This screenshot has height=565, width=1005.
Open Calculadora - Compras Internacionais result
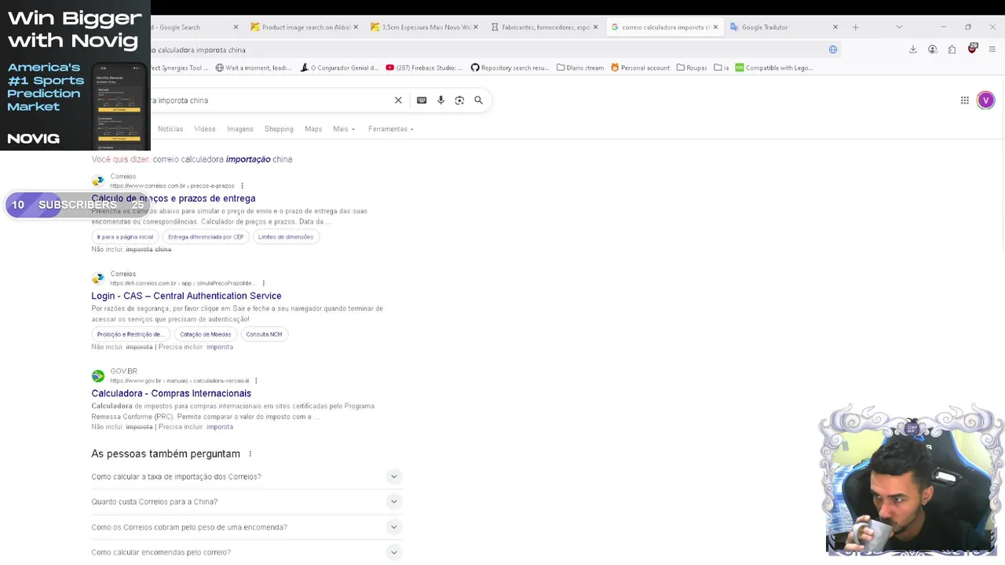(171, 393)
